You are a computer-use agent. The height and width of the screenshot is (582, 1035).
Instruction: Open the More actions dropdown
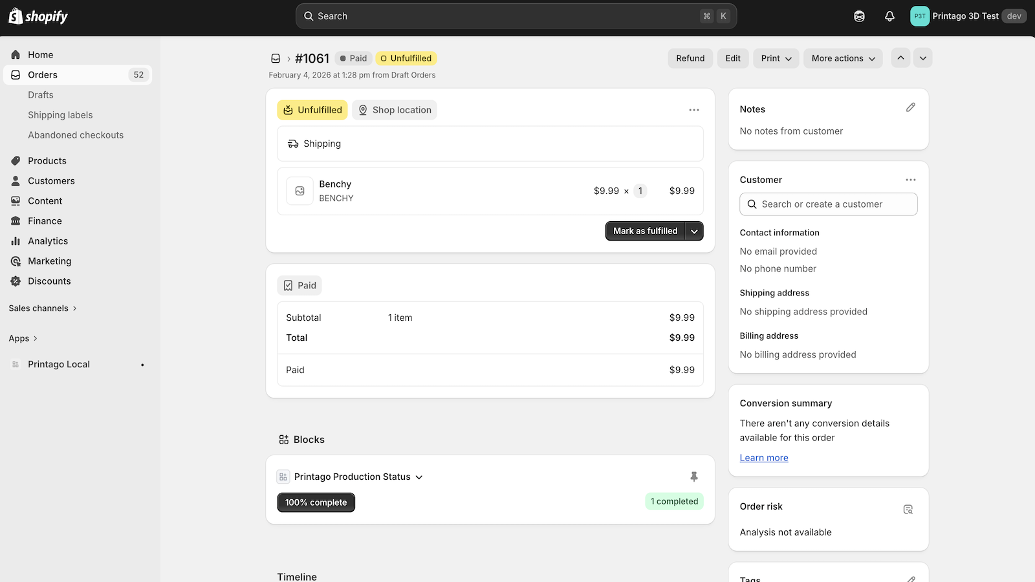click(x=843, y=58)
